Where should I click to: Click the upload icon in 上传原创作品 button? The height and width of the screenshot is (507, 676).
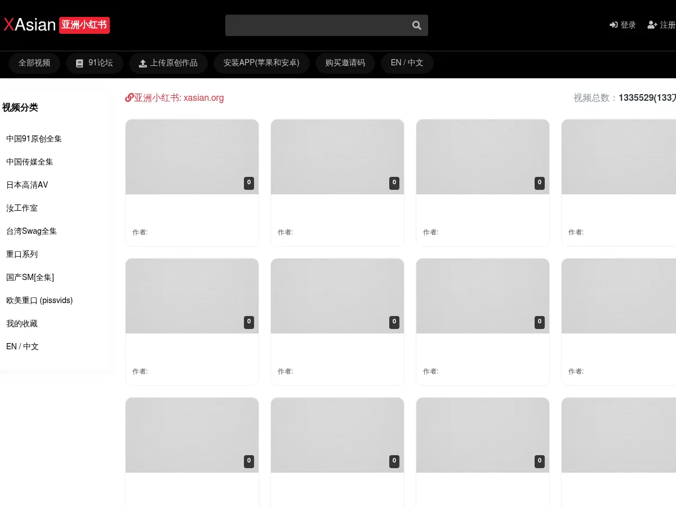click(143, 63)
